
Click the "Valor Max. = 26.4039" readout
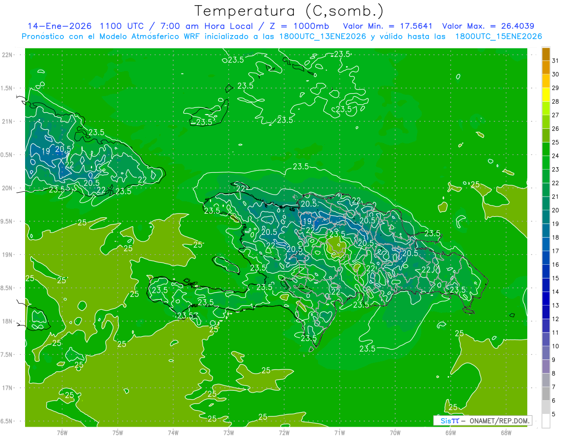coord(488,26)
